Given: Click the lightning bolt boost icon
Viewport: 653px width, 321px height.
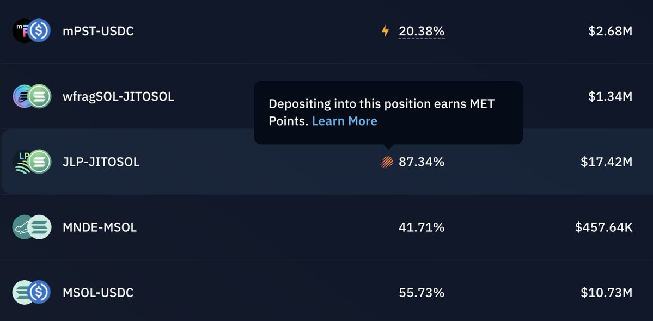Looking at the screenshot, I should [x=385, y=32].
